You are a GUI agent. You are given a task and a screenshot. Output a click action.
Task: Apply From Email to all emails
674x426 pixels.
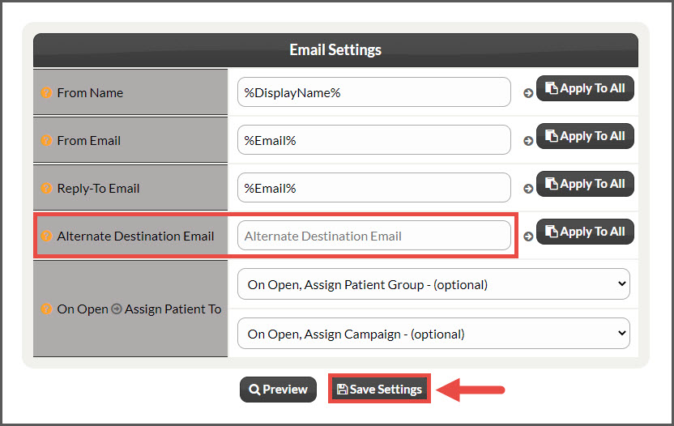click(585, 136)
